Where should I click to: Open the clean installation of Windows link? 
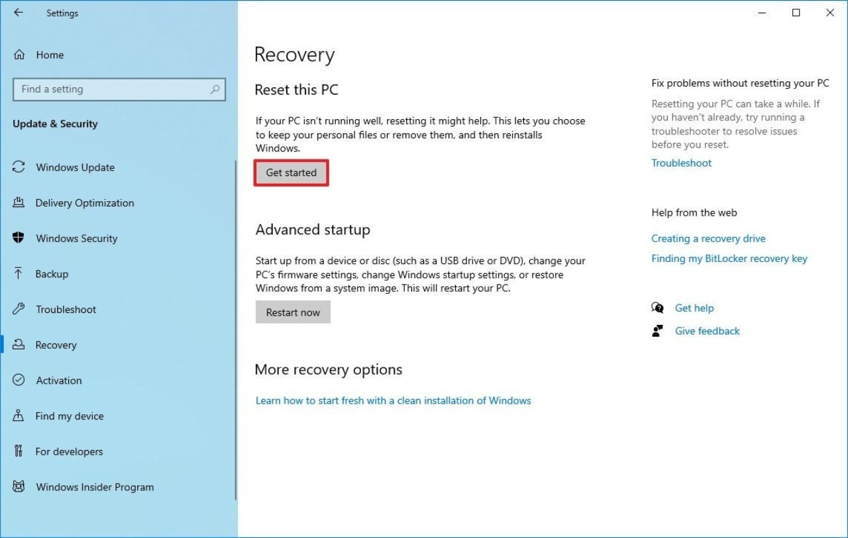coord(394,400)
